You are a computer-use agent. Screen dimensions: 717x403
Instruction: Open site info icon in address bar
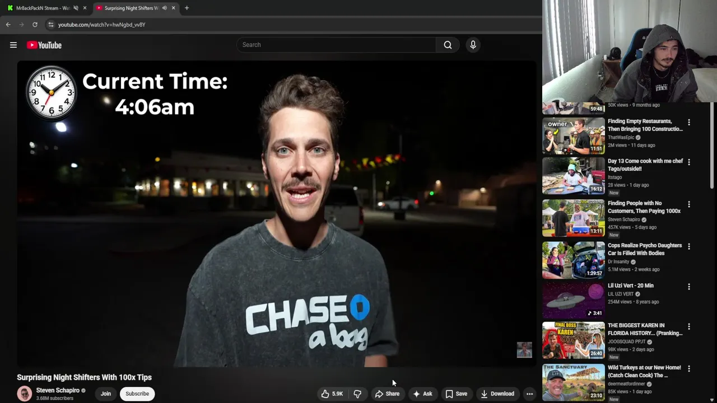50,25
